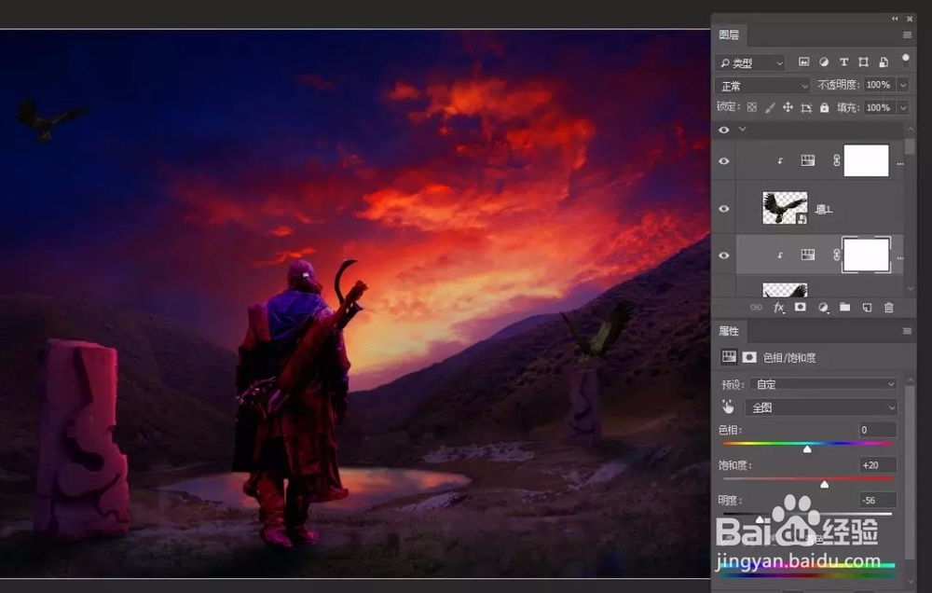Screen dimensions: 932x593
Task: Filter layers by shape layer icon
Action: click(863, 62)
